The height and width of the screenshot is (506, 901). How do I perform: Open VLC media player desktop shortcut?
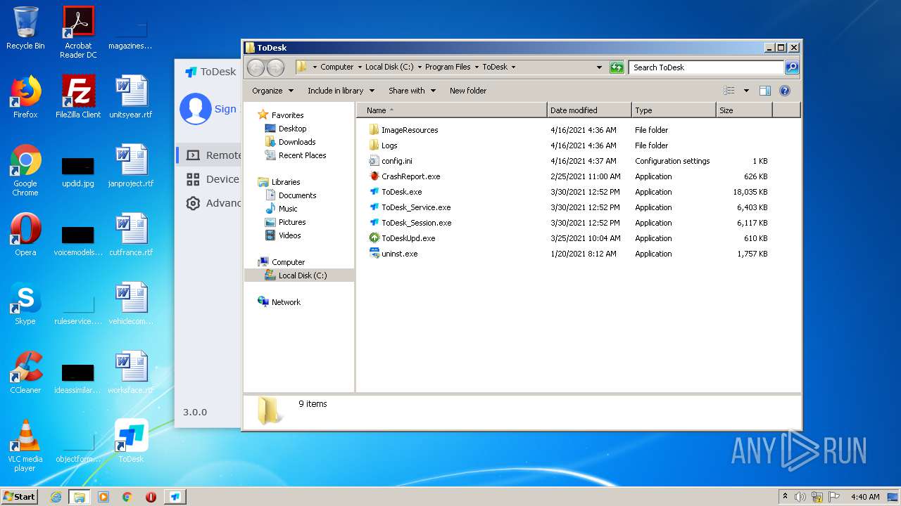25,446
